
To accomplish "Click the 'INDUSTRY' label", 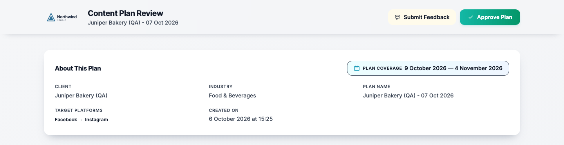I will [221, 87].
